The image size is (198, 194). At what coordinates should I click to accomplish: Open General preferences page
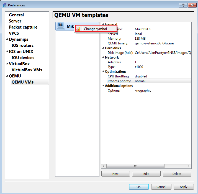point(16,15)
